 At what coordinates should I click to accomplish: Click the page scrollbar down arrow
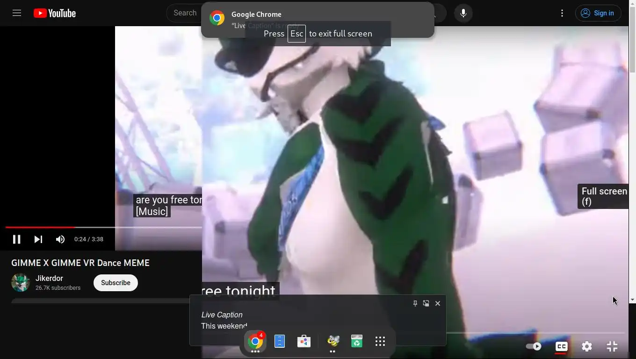[x=632, y=300]
